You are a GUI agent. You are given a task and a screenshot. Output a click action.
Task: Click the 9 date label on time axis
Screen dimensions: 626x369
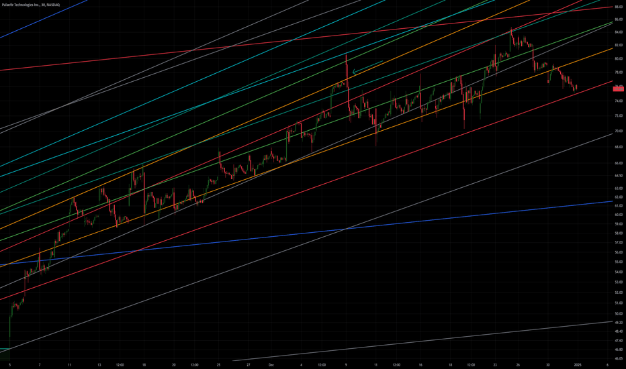point(346,365)
